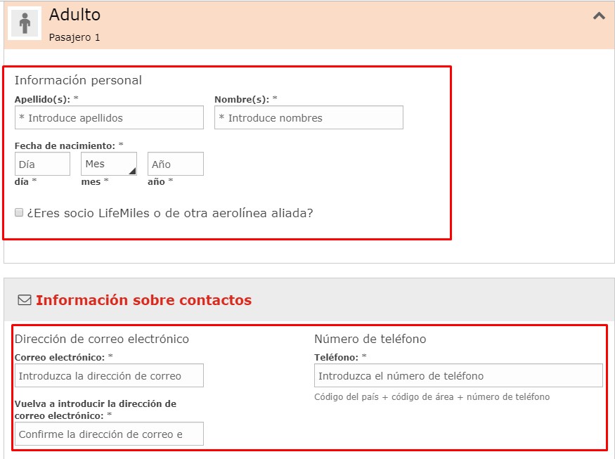Click the Información sobre contactos heading
This screenshot has width=615, height=459.
tap(143, 300)
